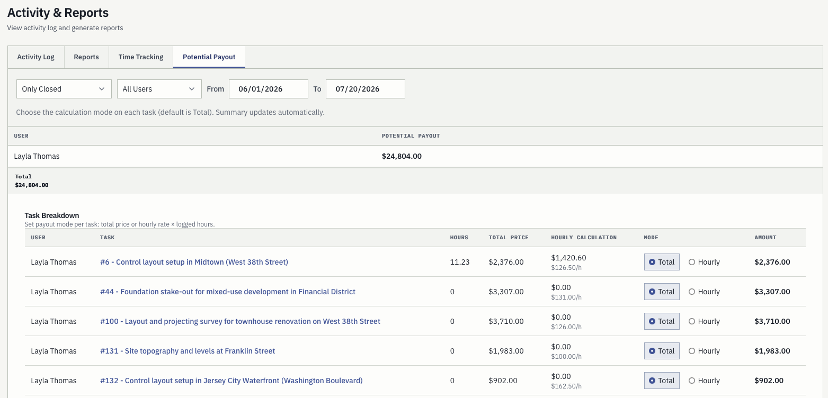This screenshot has width=828, height=398.
Task: Select Total mode for task #131
Action: click(662, 351)
